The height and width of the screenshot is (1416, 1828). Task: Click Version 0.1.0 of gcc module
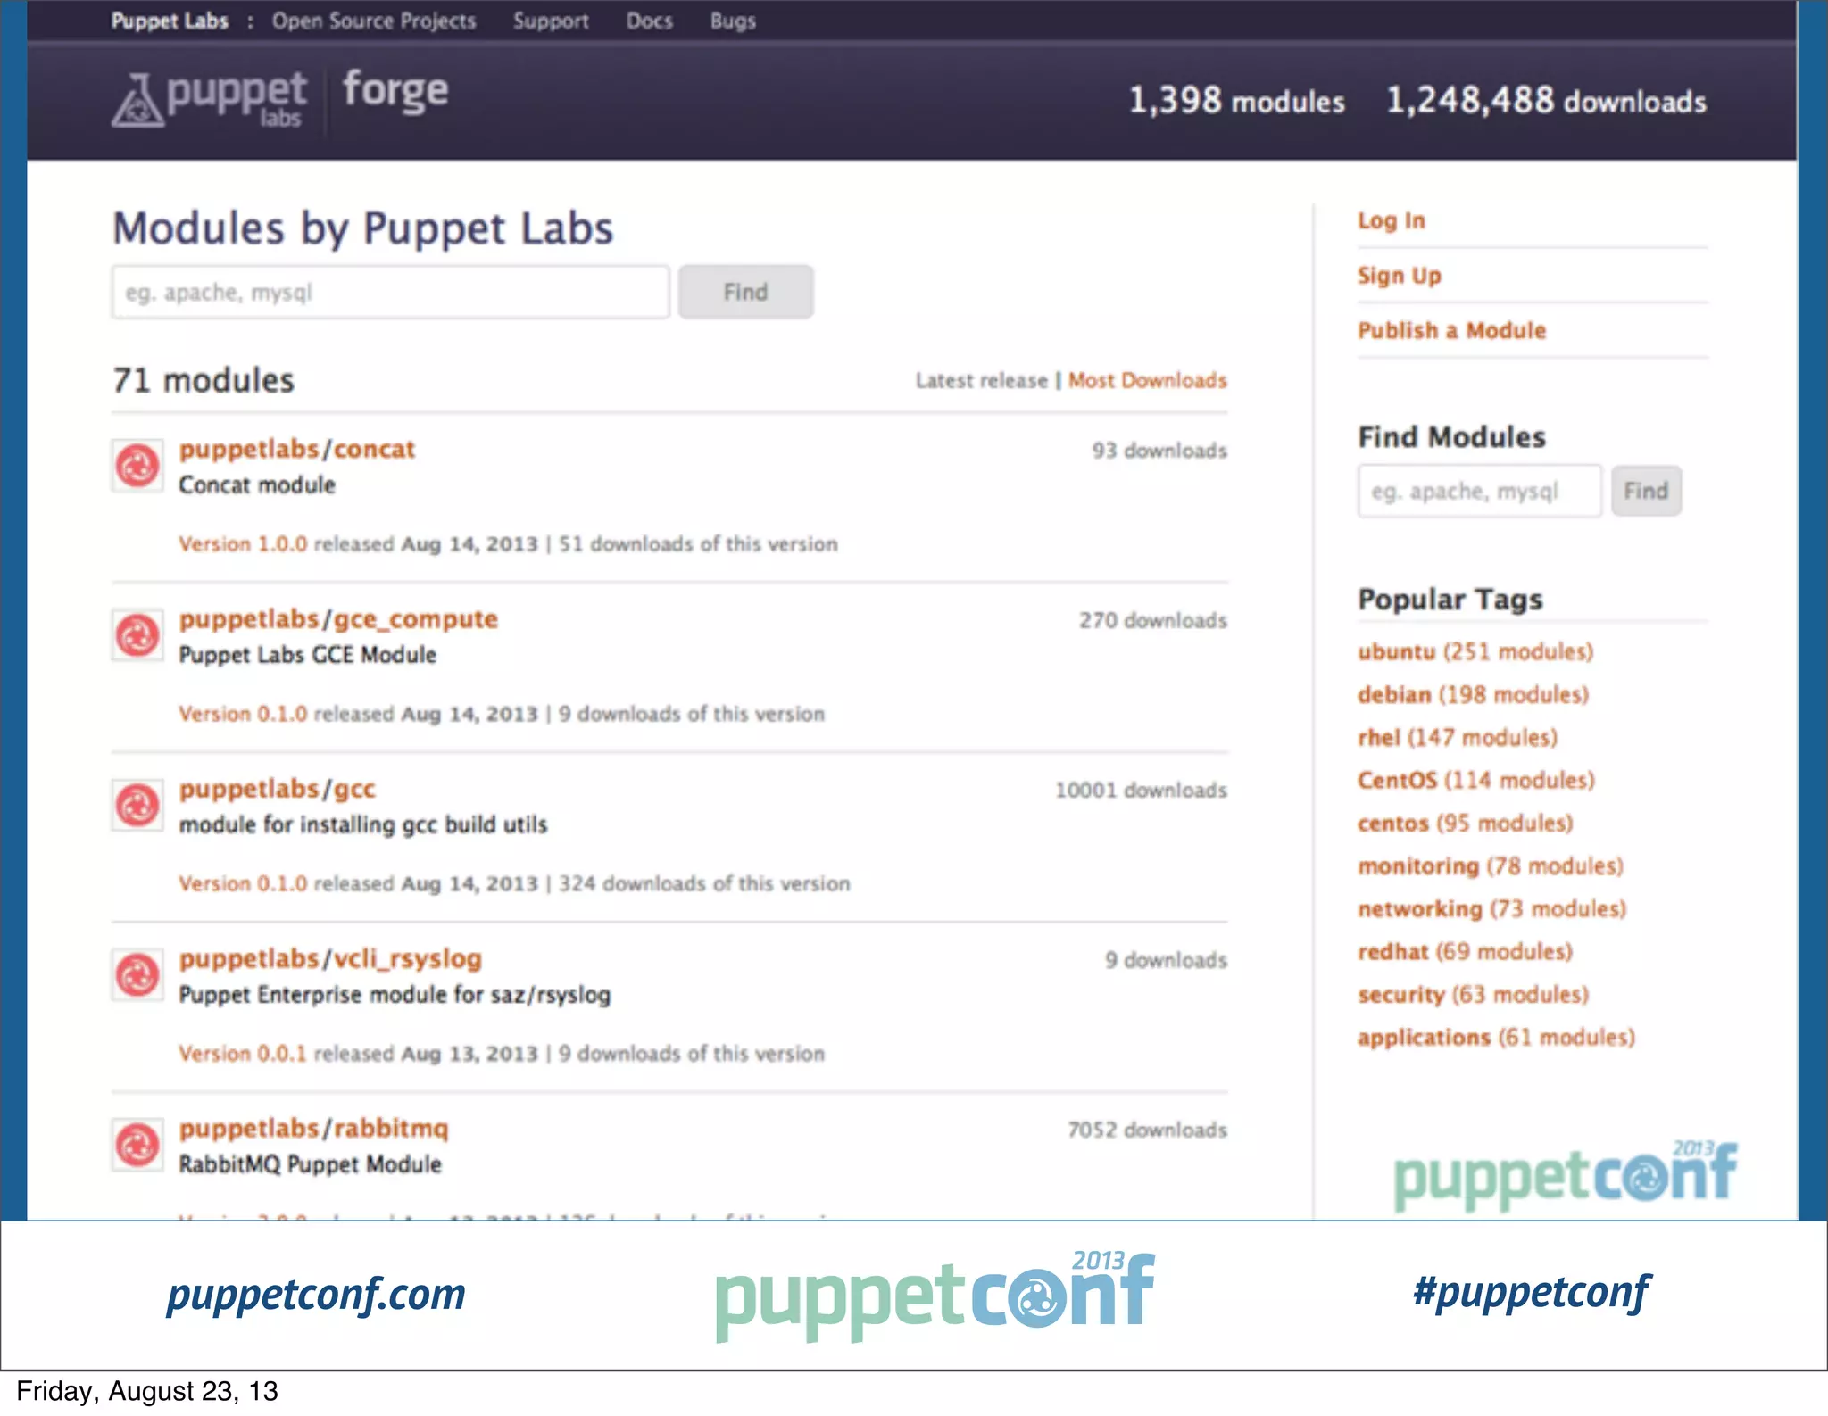click(x=243, y=883)
